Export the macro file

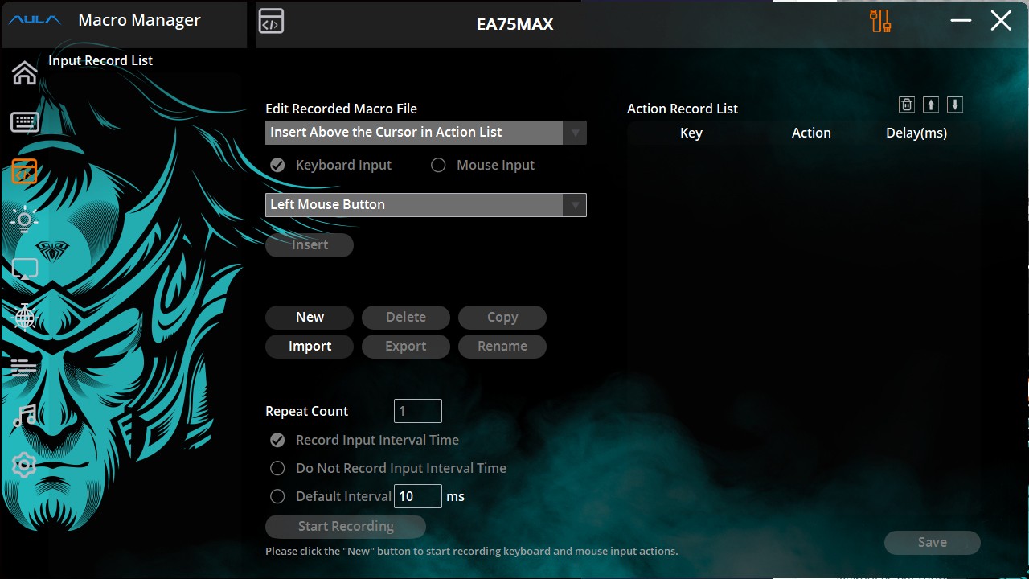(406, 347)
